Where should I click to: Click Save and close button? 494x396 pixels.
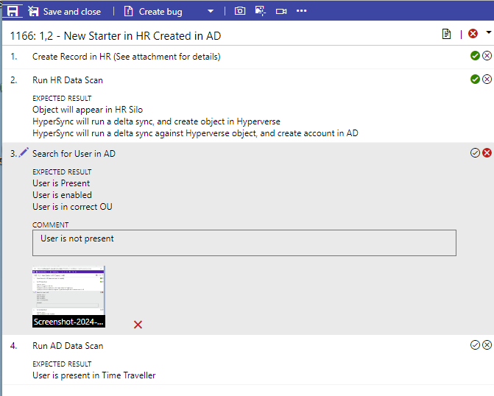click(x=64, y=12)
